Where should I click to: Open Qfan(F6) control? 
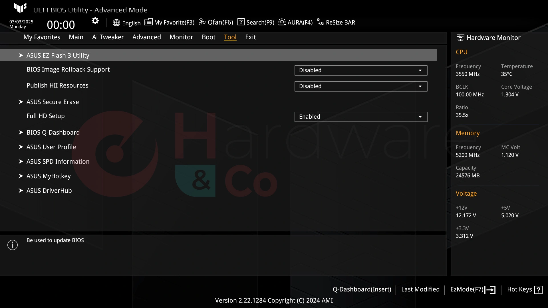click(216, 22)
